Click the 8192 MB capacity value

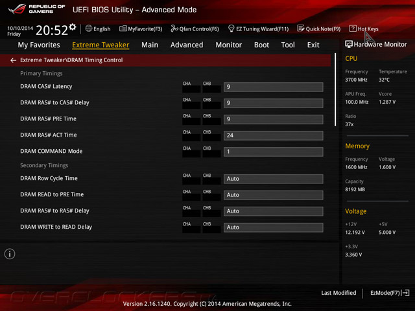[355, 190]
